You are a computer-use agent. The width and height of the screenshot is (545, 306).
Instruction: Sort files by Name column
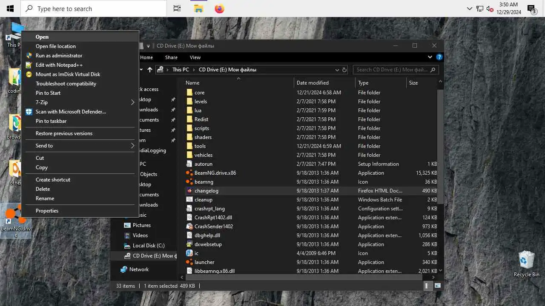[238, 83]
